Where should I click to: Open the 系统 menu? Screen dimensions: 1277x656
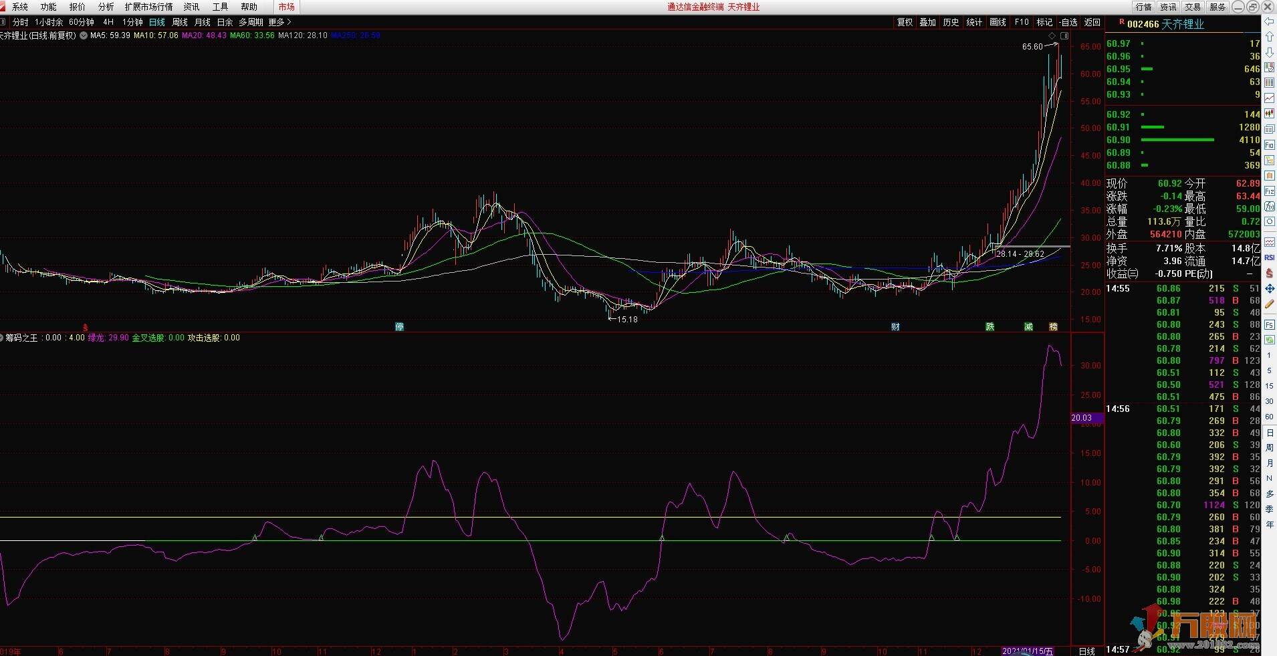(20, 7)
